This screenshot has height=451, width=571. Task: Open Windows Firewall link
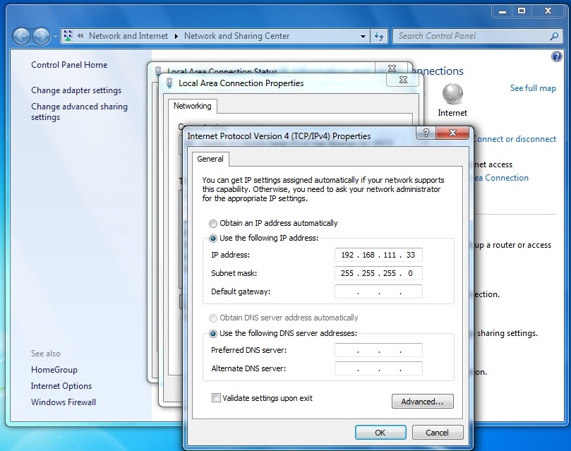click(64, 402)
